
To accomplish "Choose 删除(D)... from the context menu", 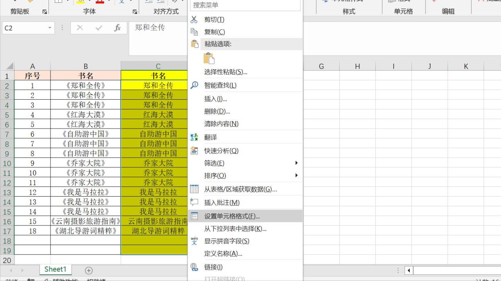I will 245,111.
